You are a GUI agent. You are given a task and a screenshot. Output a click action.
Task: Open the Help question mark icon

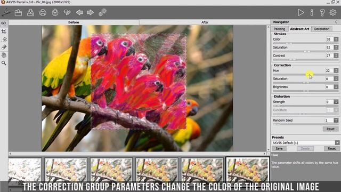(x=322, y=13)
